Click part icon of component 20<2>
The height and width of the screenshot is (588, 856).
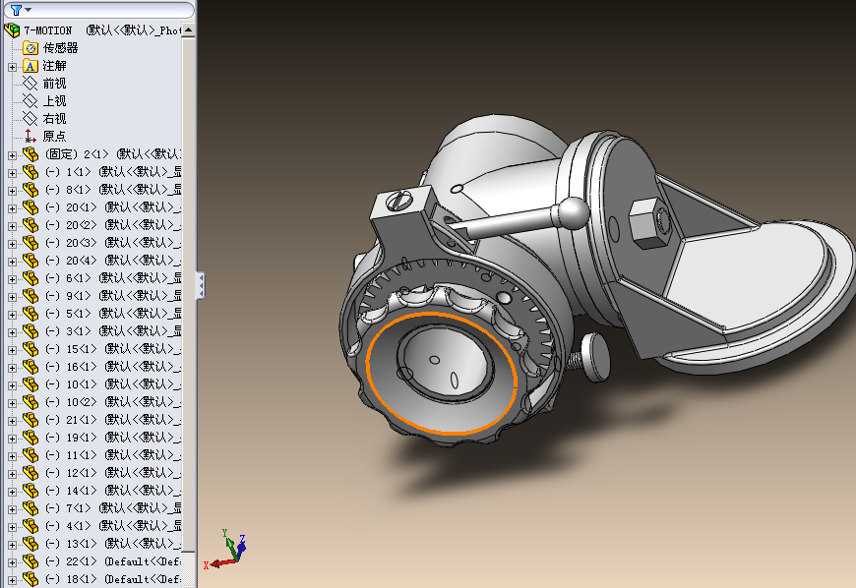[x=31, y=225]
